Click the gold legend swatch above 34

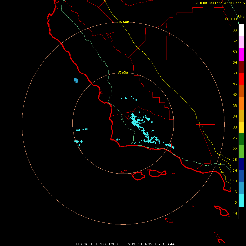click(x=241, y=116)
